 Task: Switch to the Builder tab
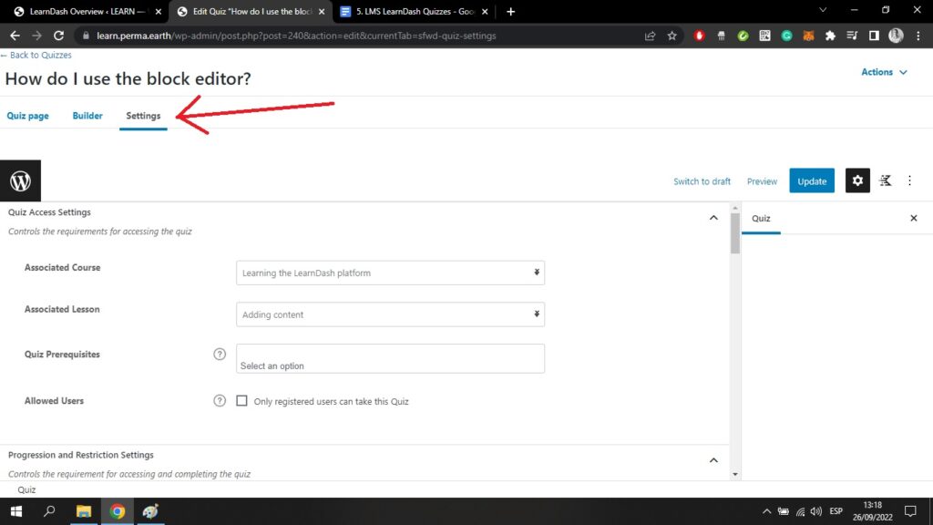click(87, 116)
